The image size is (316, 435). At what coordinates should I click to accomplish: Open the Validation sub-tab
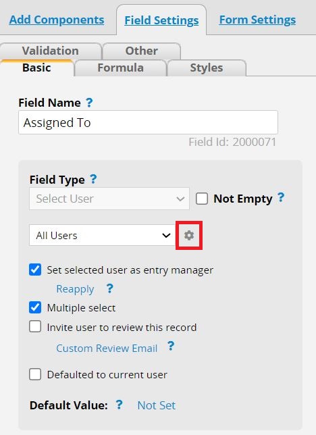coord(51,51)
